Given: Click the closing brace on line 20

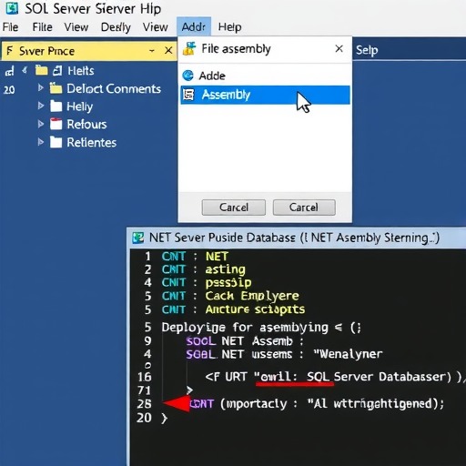Looking at the screenshot, I should [164, 419].
